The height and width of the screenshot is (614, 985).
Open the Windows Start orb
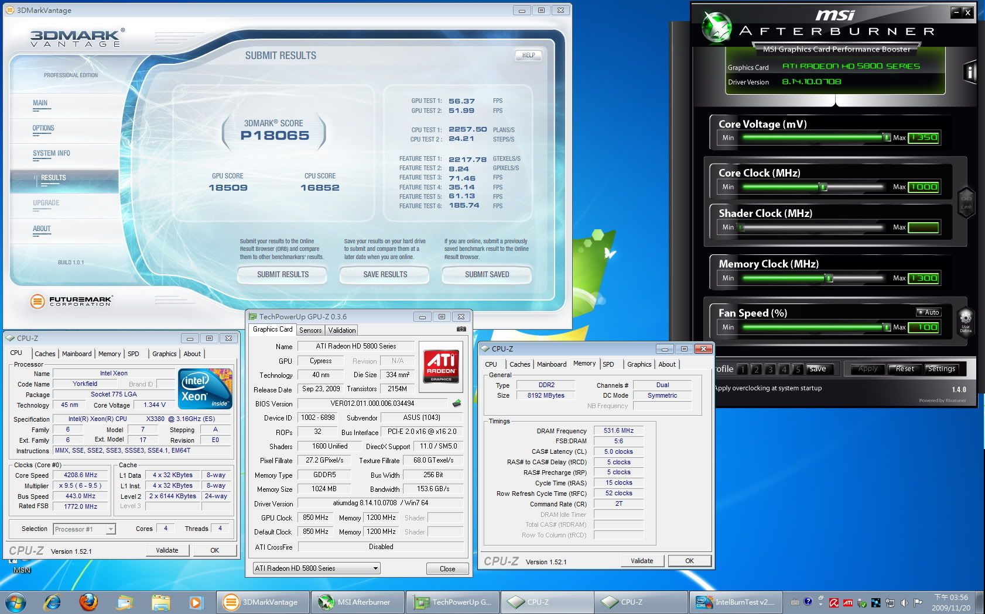click(x=16, y=602)
